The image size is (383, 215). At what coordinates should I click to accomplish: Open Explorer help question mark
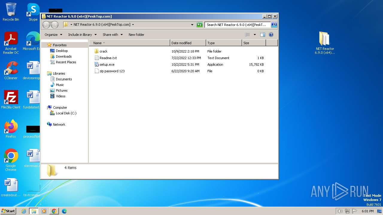pyautogui.click(x=271, y=35)
